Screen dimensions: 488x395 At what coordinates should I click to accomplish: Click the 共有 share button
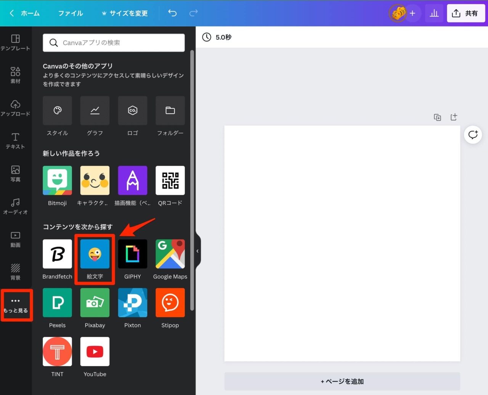tap(466, 13)
